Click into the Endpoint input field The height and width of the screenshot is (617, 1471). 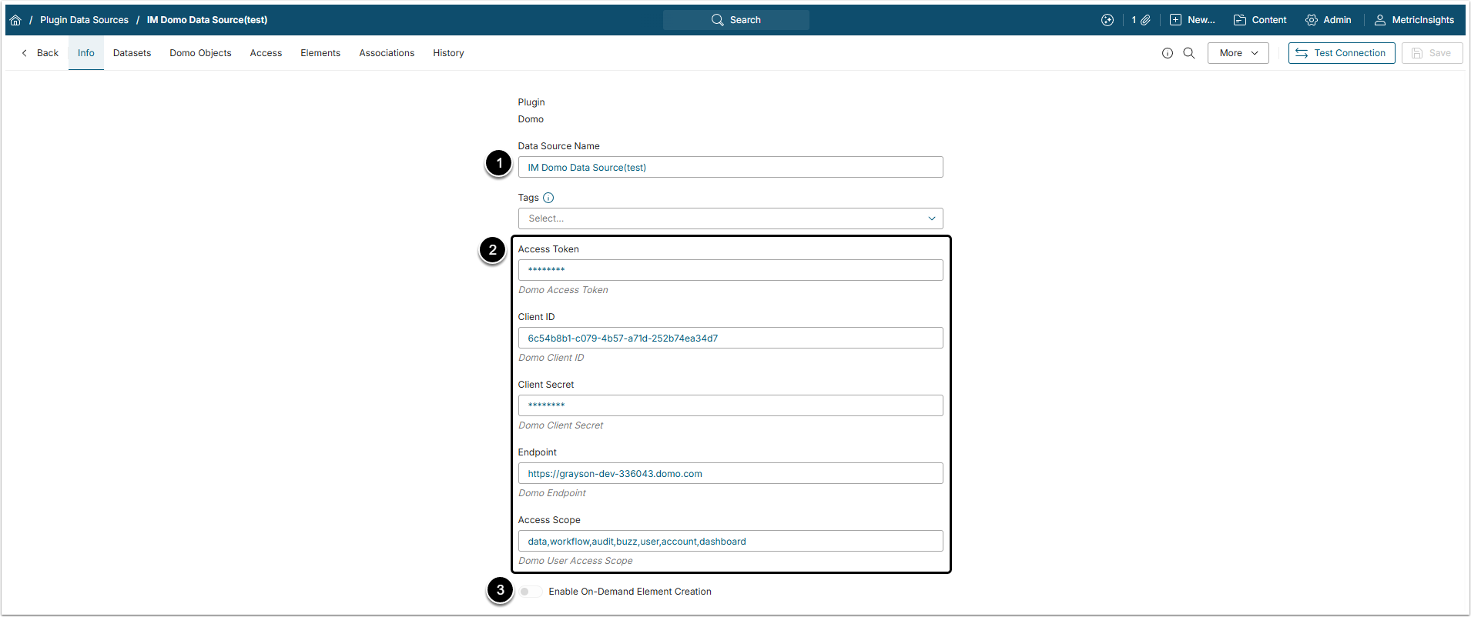730,473
